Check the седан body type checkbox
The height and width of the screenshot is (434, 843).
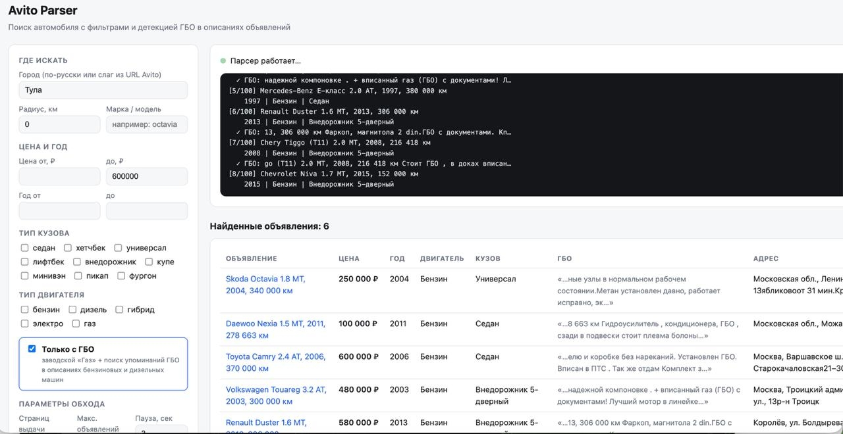24,248
